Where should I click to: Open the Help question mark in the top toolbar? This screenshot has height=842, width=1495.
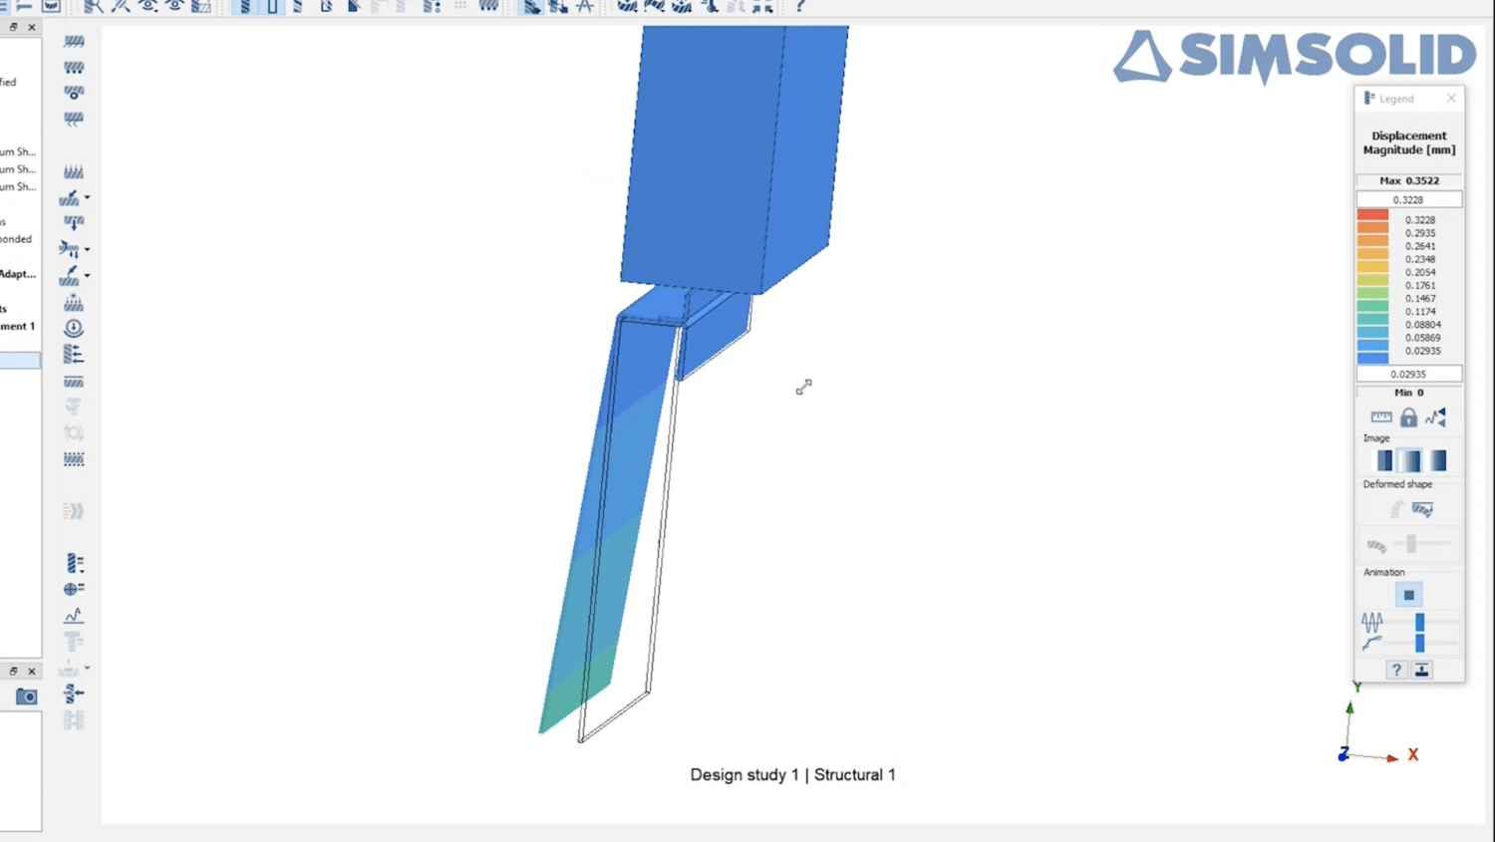point(799,8)
